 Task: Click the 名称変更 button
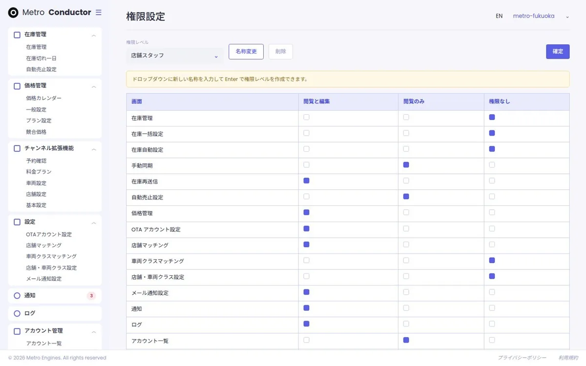tap(246, 52)
